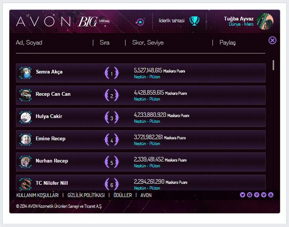289x227 pixels.
Task: Open the Instagram social icon
Action: (249, 195)
